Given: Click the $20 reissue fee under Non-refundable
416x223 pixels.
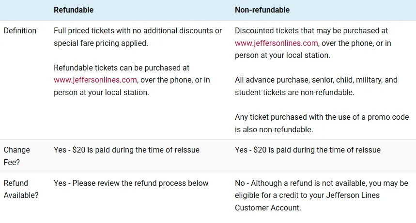Looking at the screenshot, I should (x=308, y=150).
